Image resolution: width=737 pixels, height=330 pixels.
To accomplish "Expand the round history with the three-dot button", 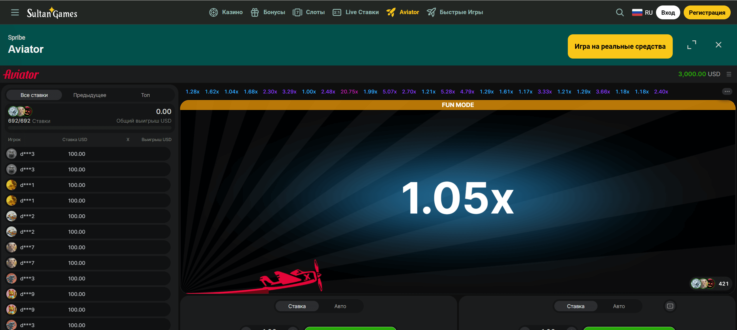I will 727,91.
